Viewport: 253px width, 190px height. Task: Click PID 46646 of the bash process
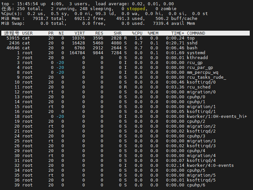pyautogui.click(x=13, y=48)
